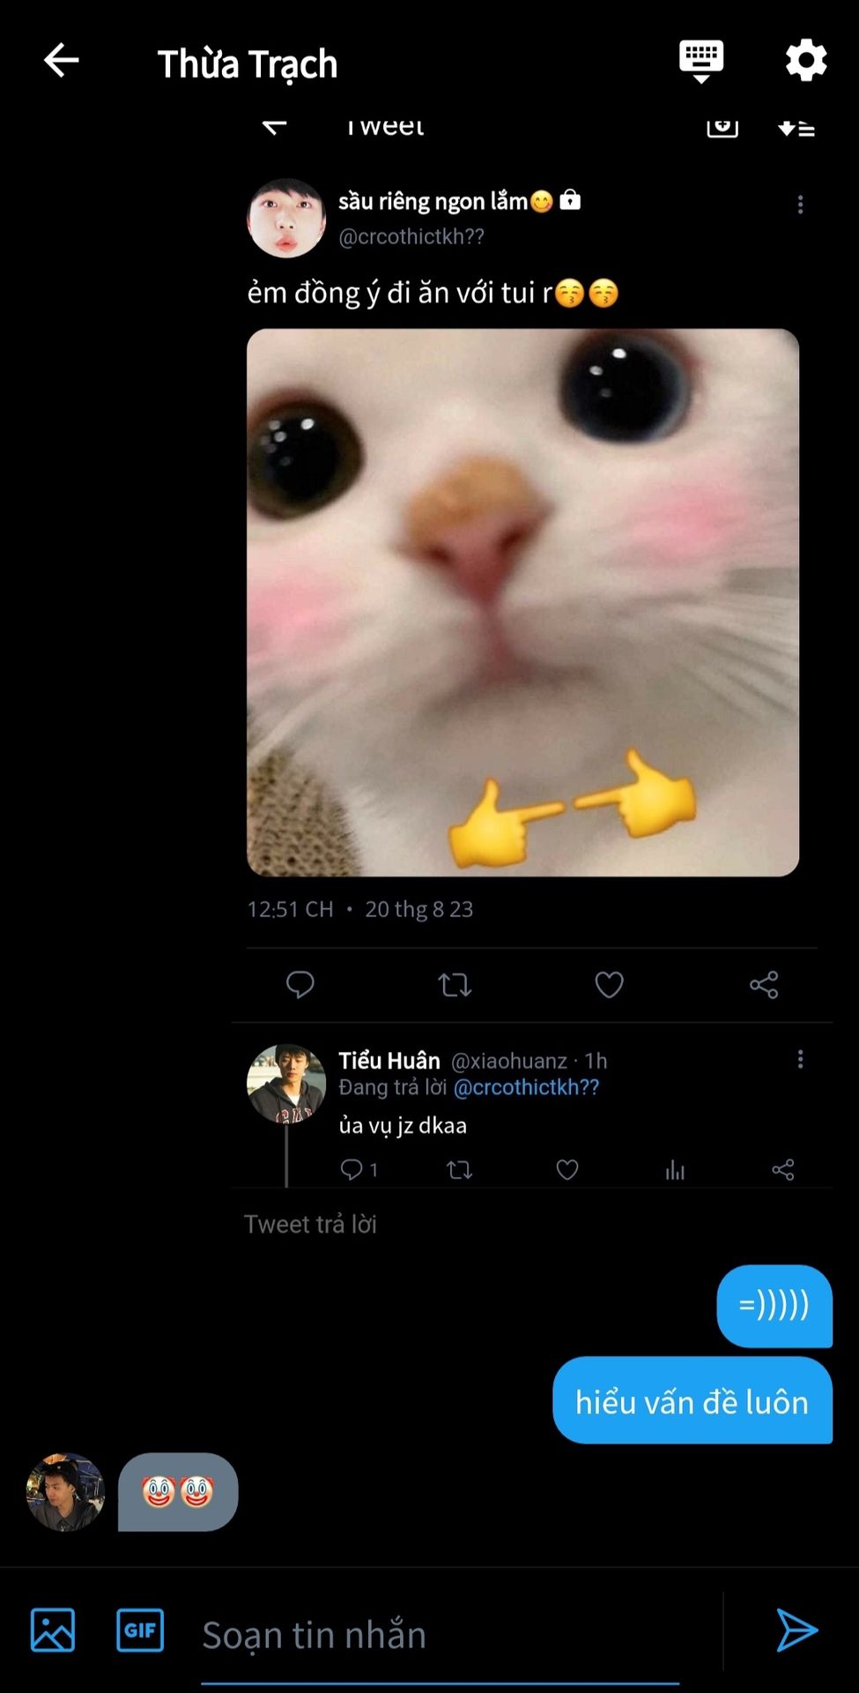Screen dimensions: 859x1693
Task: Send the message with the arrow icon
Action: click(796, 1630)
